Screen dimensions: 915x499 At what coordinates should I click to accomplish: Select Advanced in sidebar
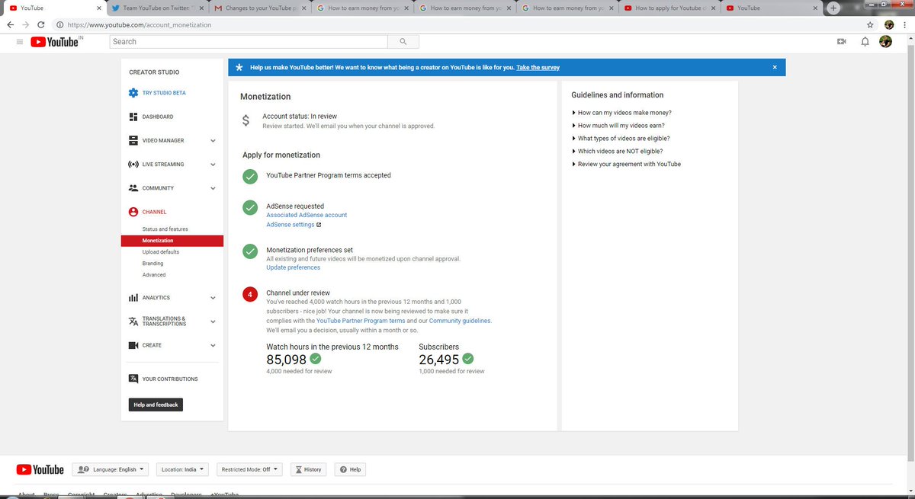153,275
